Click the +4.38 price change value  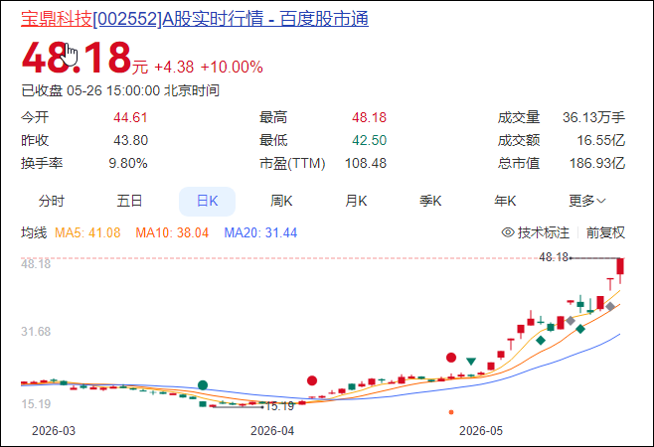[x=174, y=68]
